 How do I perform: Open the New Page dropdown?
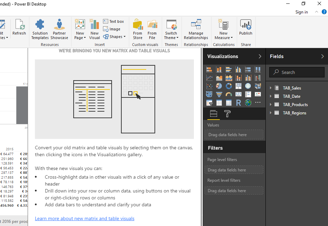pyautogui.click(x=80, y=38)
